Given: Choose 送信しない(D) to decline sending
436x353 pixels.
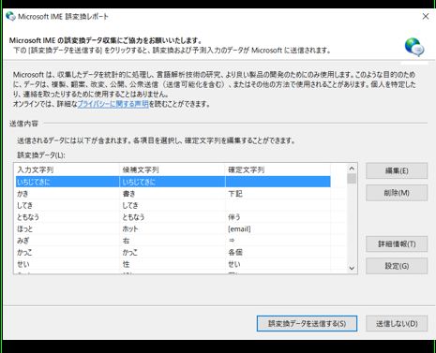Looking at the screenshot, I should coord(397,324).
